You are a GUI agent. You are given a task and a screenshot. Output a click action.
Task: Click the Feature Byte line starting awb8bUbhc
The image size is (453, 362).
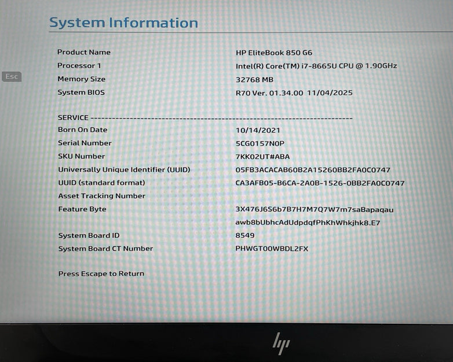(x=308, y=223)
